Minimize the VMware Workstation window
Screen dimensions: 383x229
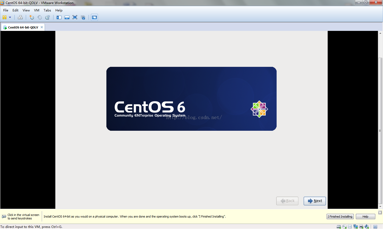[359, 2]
